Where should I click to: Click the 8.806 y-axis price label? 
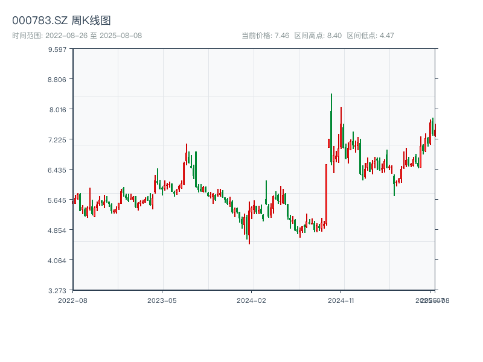57,79
